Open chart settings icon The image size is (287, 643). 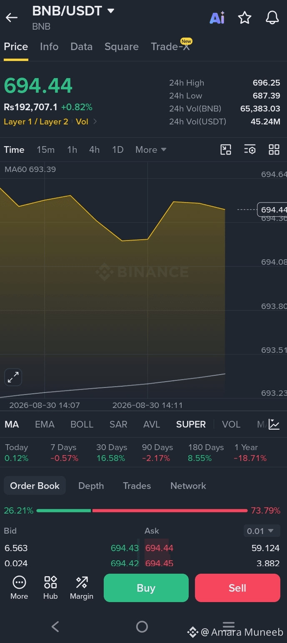click(250, 149)
